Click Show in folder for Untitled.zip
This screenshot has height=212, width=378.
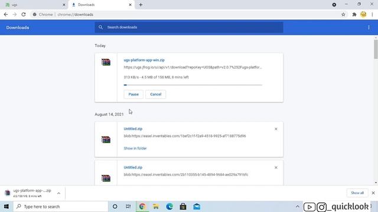pyautogui.click(x=135, y=148)
